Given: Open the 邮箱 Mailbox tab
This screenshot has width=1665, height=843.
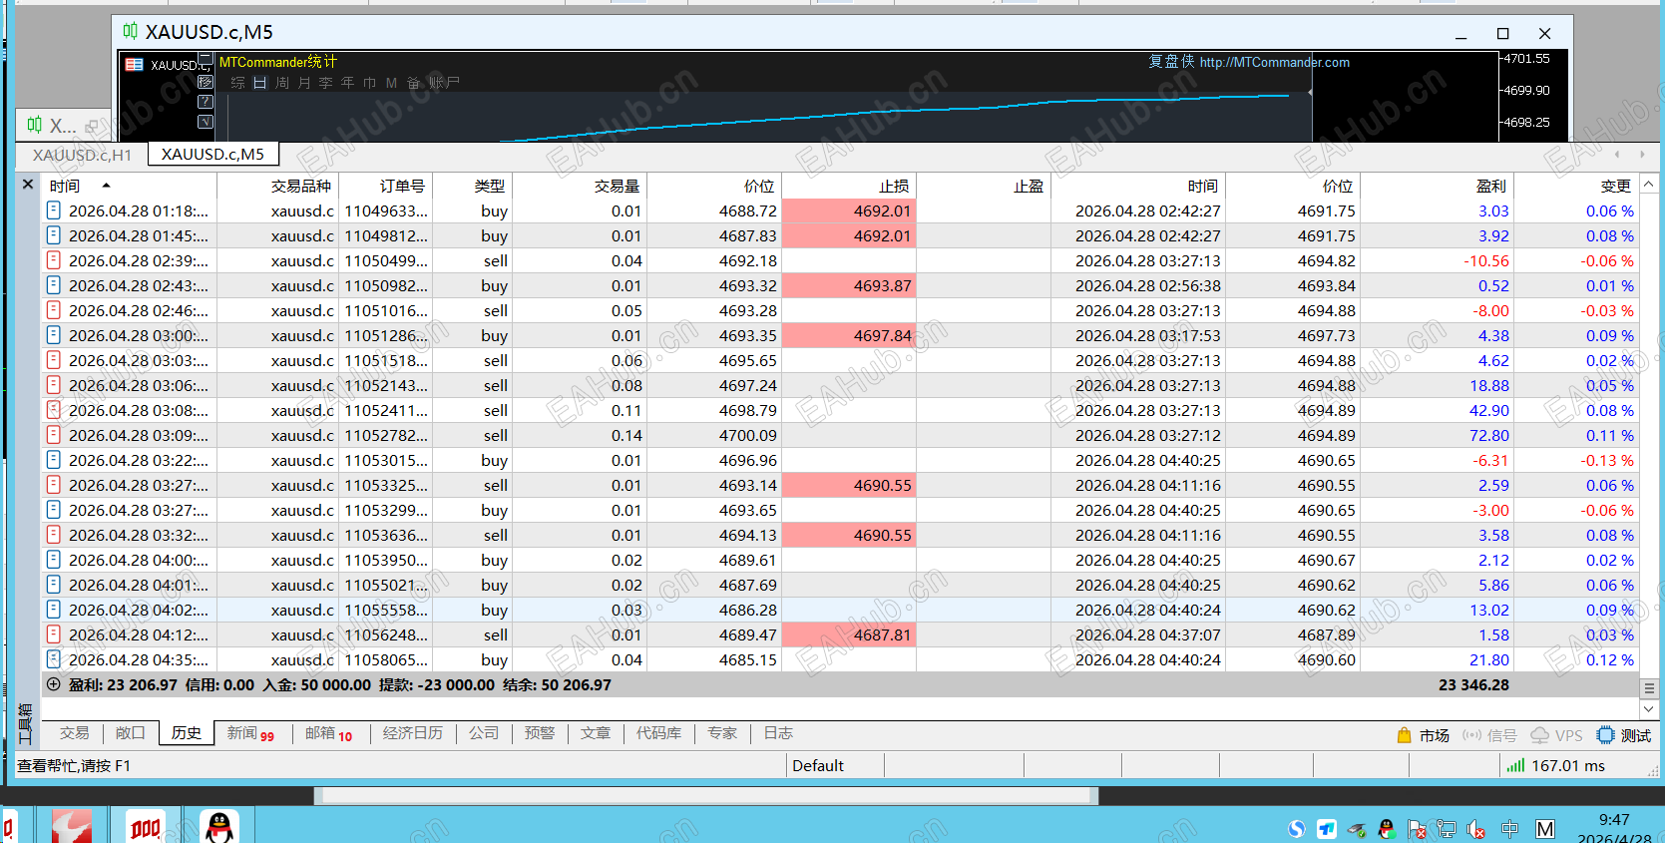Looking at the screenshot, I should 329,733.
